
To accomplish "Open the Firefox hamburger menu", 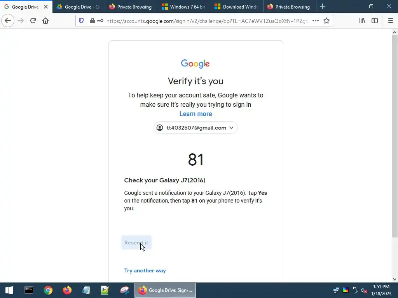I will tap(390, 21).
